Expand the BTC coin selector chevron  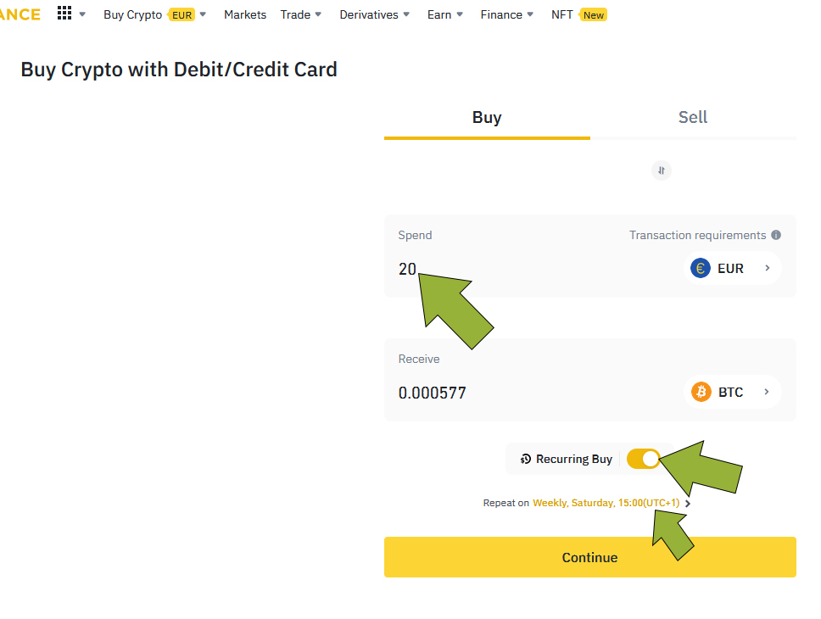(x=767, y=392)
